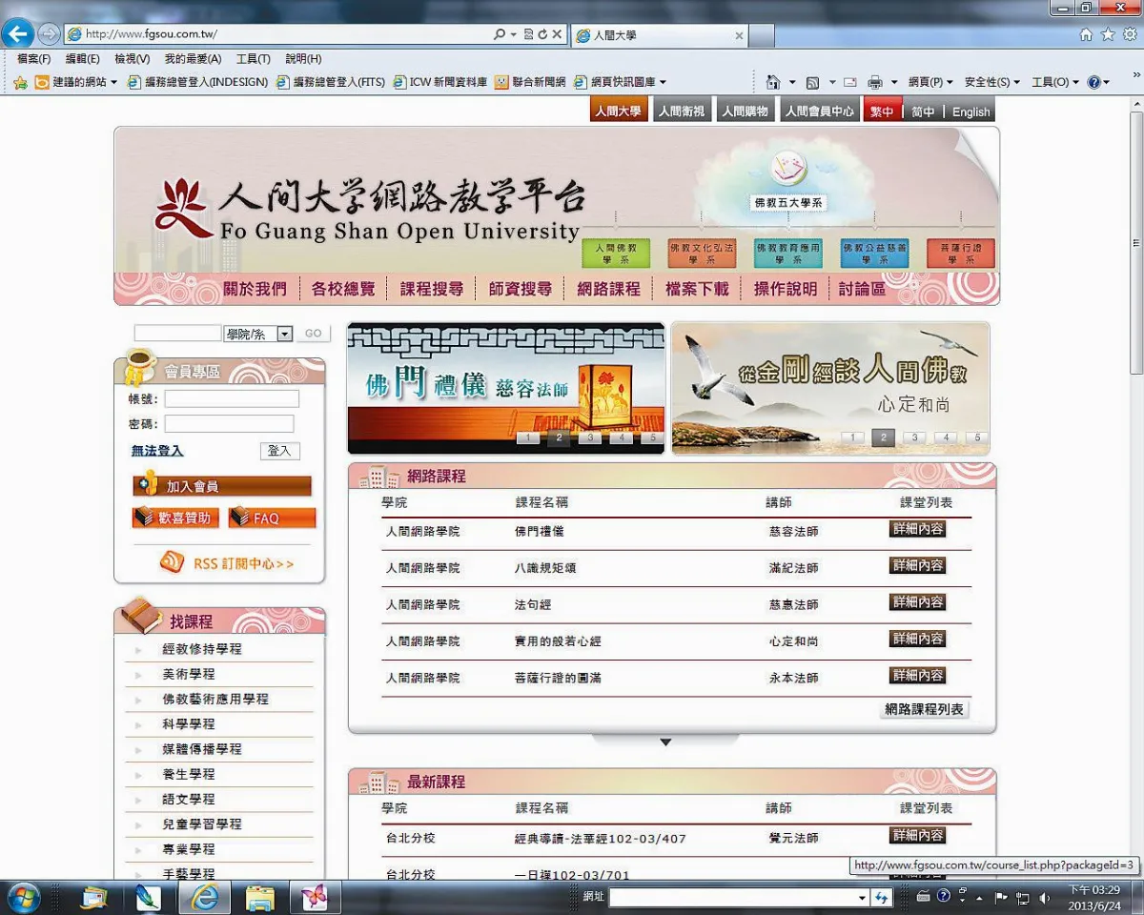1144x915 pixels.
Task: Click the 帳號 account input field
Action: (232, 398)
